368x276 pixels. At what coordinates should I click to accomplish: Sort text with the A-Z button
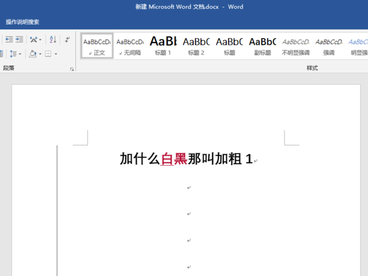point(53,39)
